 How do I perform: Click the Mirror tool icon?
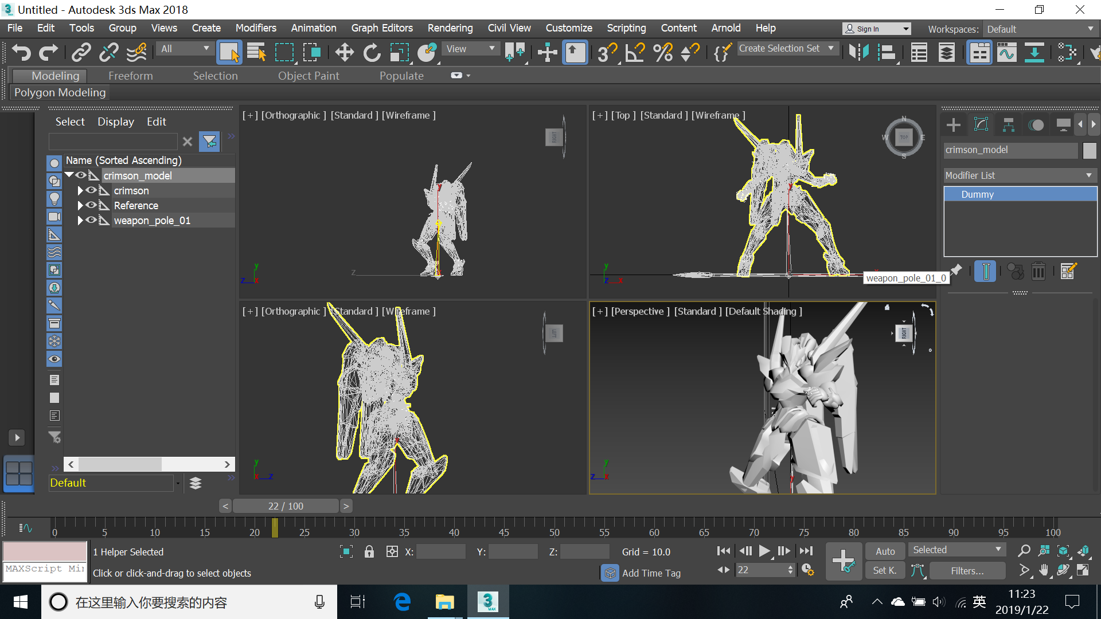pyautogui.click(x=859, y=52)
